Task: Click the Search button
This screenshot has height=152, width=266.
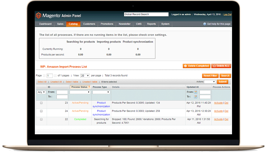Action: click(x=225, y=76)
